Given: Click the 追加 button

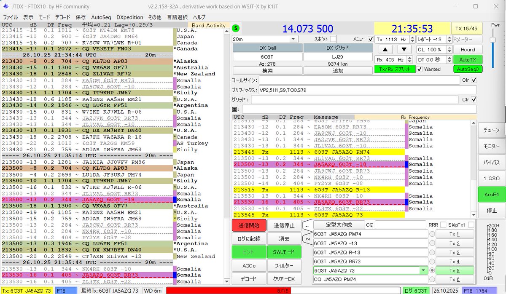Looking at the screenshot, I should pos(338,71).
